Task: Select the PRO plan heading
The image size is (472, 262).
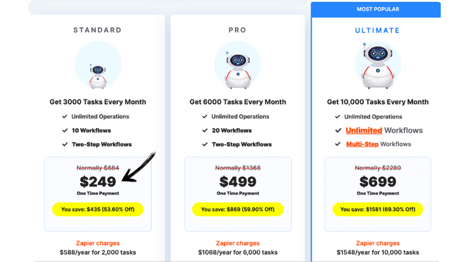Action: [x=237, y=30]
